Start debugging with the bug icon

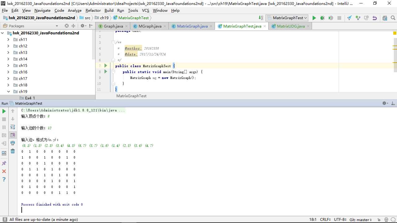tap(323, 18)
